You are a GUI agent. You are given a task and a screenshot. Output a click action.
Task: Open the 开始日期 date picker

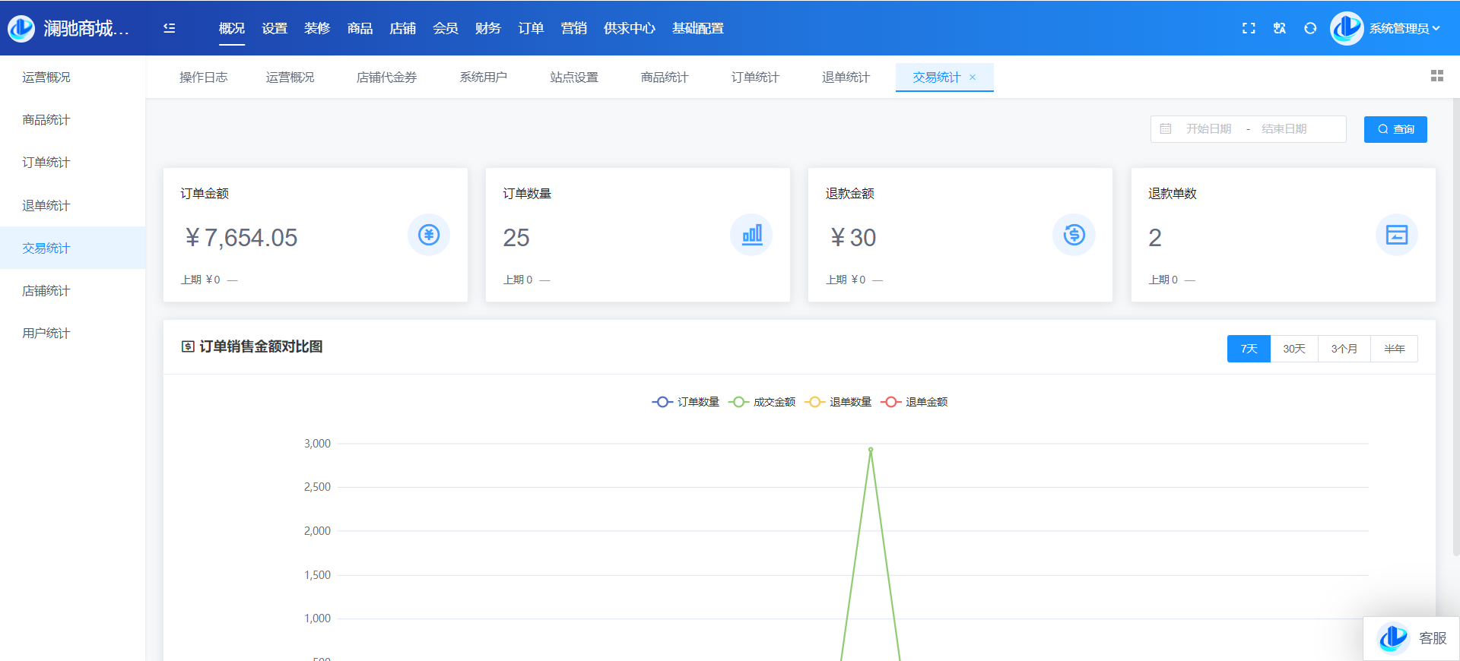tap(1208, 129)
